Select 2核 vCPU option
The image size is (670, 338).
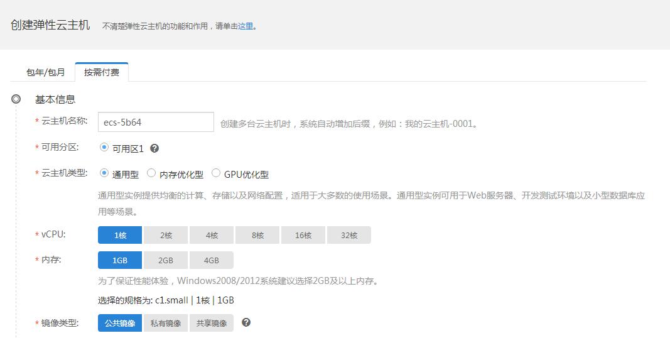click(x=166, y=235)
